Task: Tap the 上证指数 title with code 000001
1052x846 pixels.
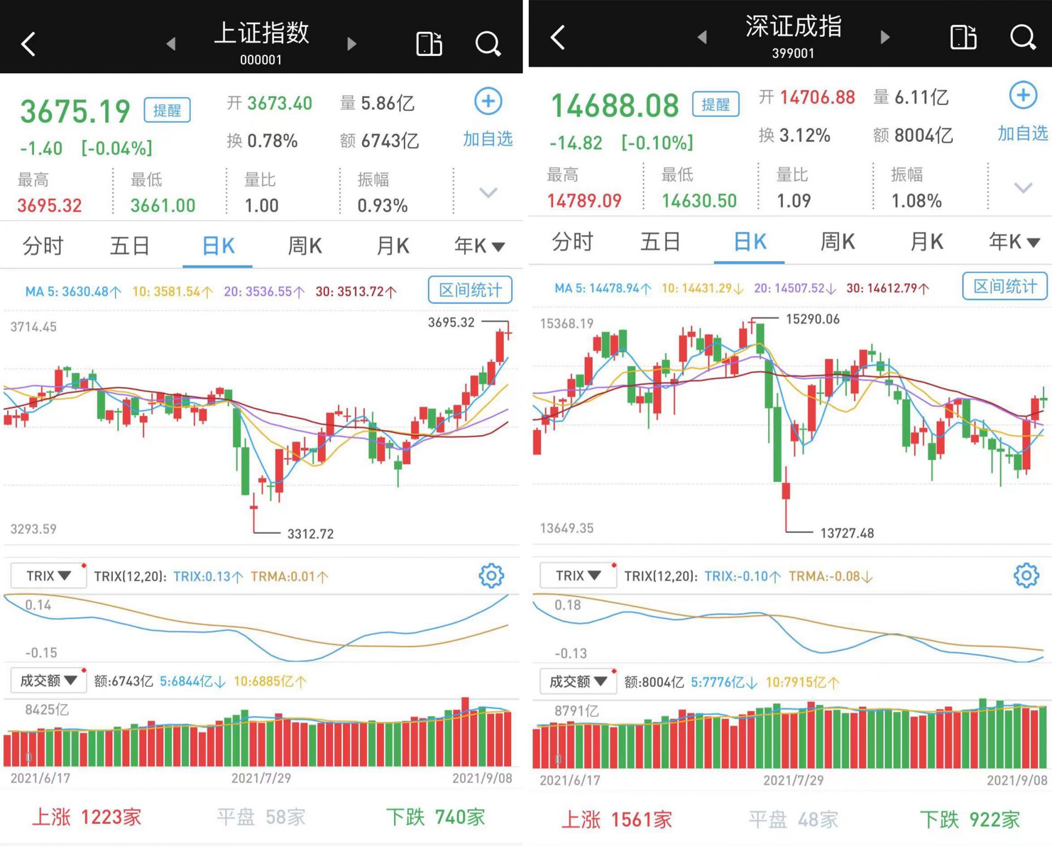Action: point(261,43)
